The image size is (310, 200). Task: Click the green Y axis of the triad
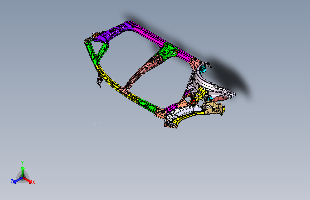click(23, 172)
